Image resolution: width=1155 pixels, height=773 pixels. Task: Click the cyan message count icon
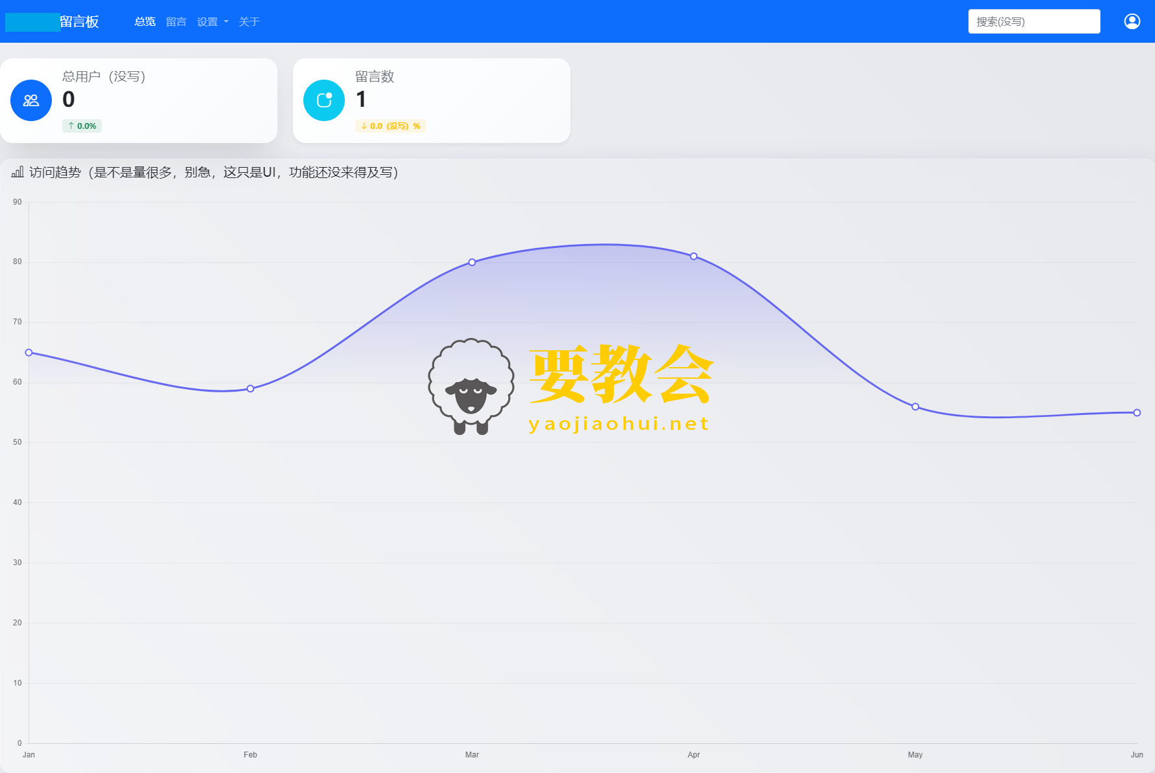(324, 100)
